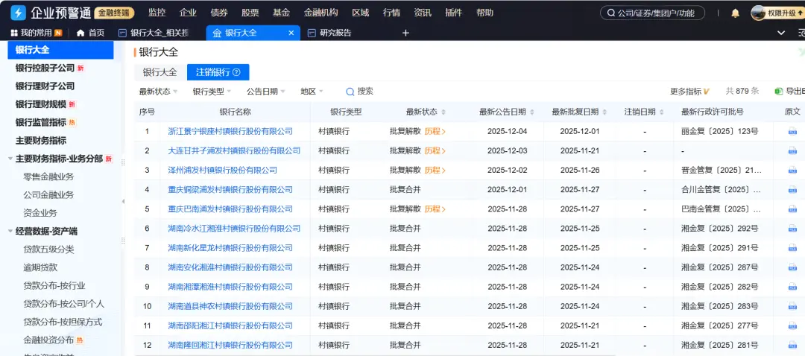Open original document icon for row 1
This screenshot has width=805, height=356.
click(792, 131)
